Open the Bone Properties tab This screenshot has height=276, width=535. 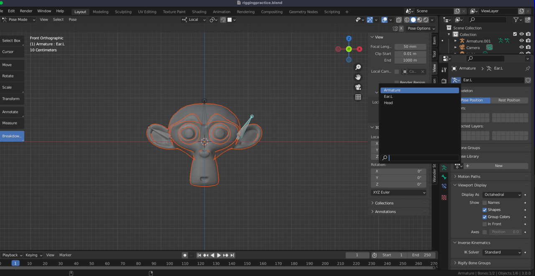pyautogui.click(x=443, y=177)
